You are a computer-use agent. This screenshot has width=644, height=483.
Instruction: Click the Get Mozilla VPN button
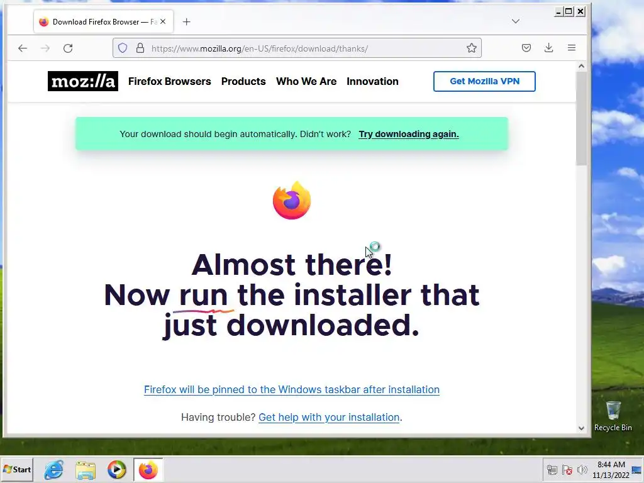click(484, 81)
